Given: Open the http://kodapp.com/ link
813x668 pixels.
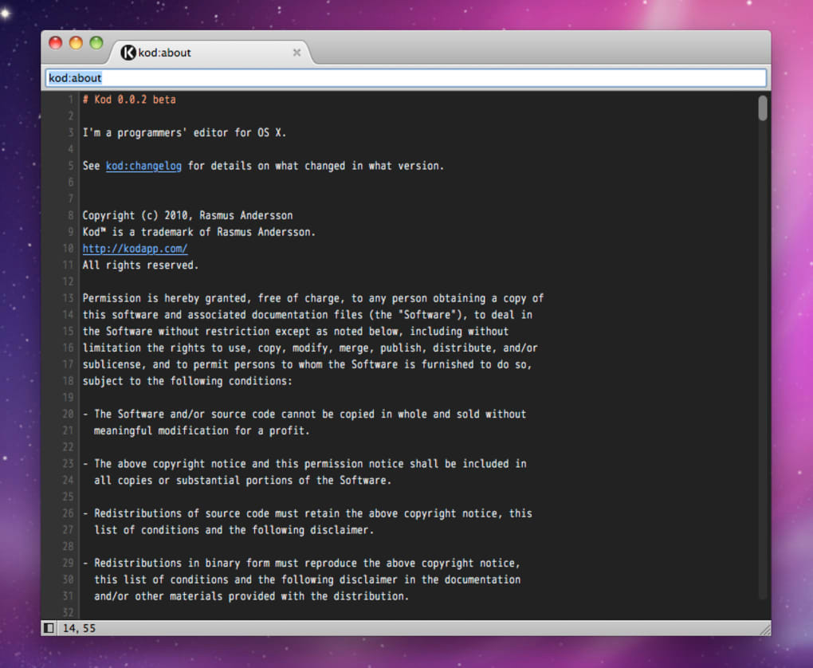Looking at the screenshot, I should coord(135,249).
